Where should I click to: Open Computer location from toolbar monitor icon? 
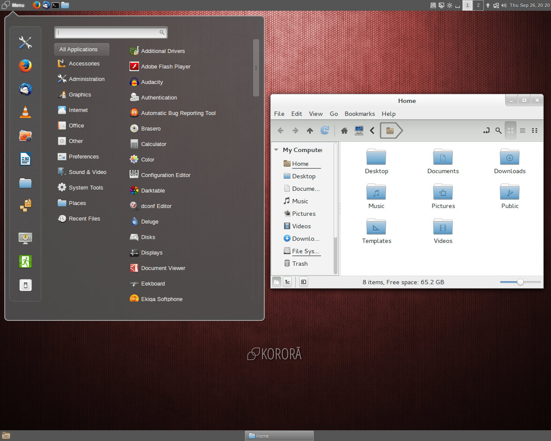359,130
